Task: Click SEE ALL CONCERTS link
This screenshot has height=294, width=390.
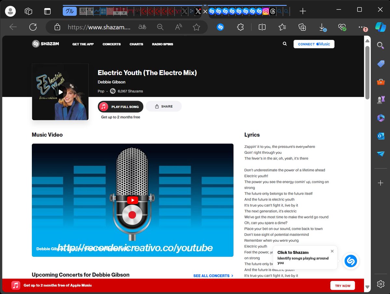Action: click(213, 276)
